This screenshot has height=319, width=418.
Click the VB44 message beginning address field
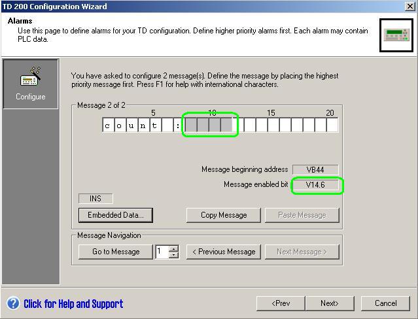coord(315,170)
